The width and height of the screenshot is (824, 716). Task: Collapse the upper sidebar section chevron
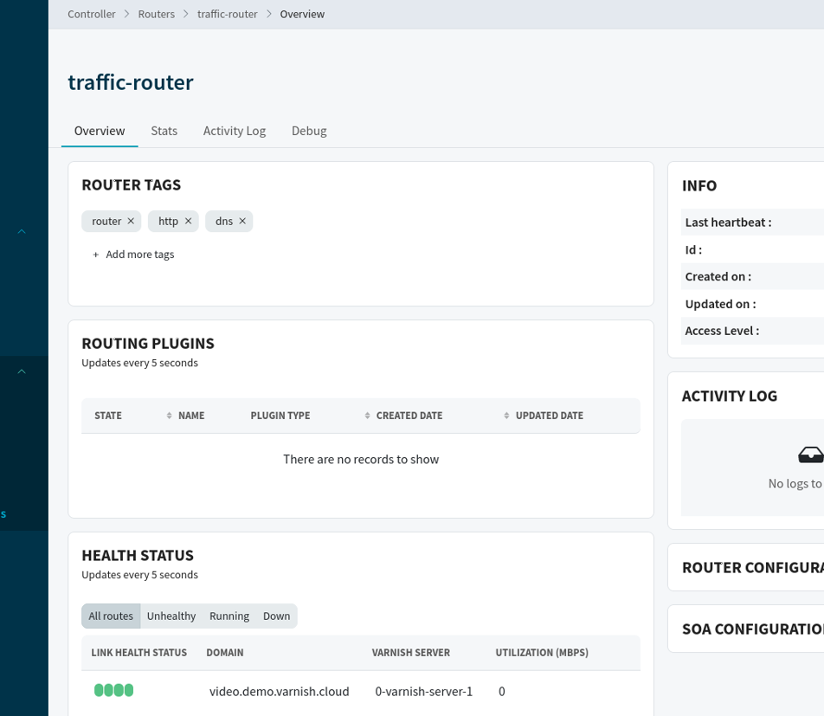22,231
